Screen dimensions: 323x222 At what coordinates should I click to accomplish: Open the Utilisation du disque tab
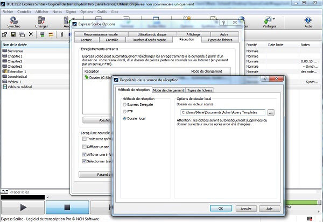tap(152, 34)
